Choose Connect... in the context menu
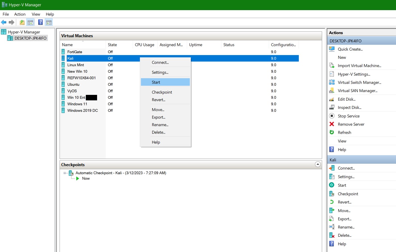 165,63
